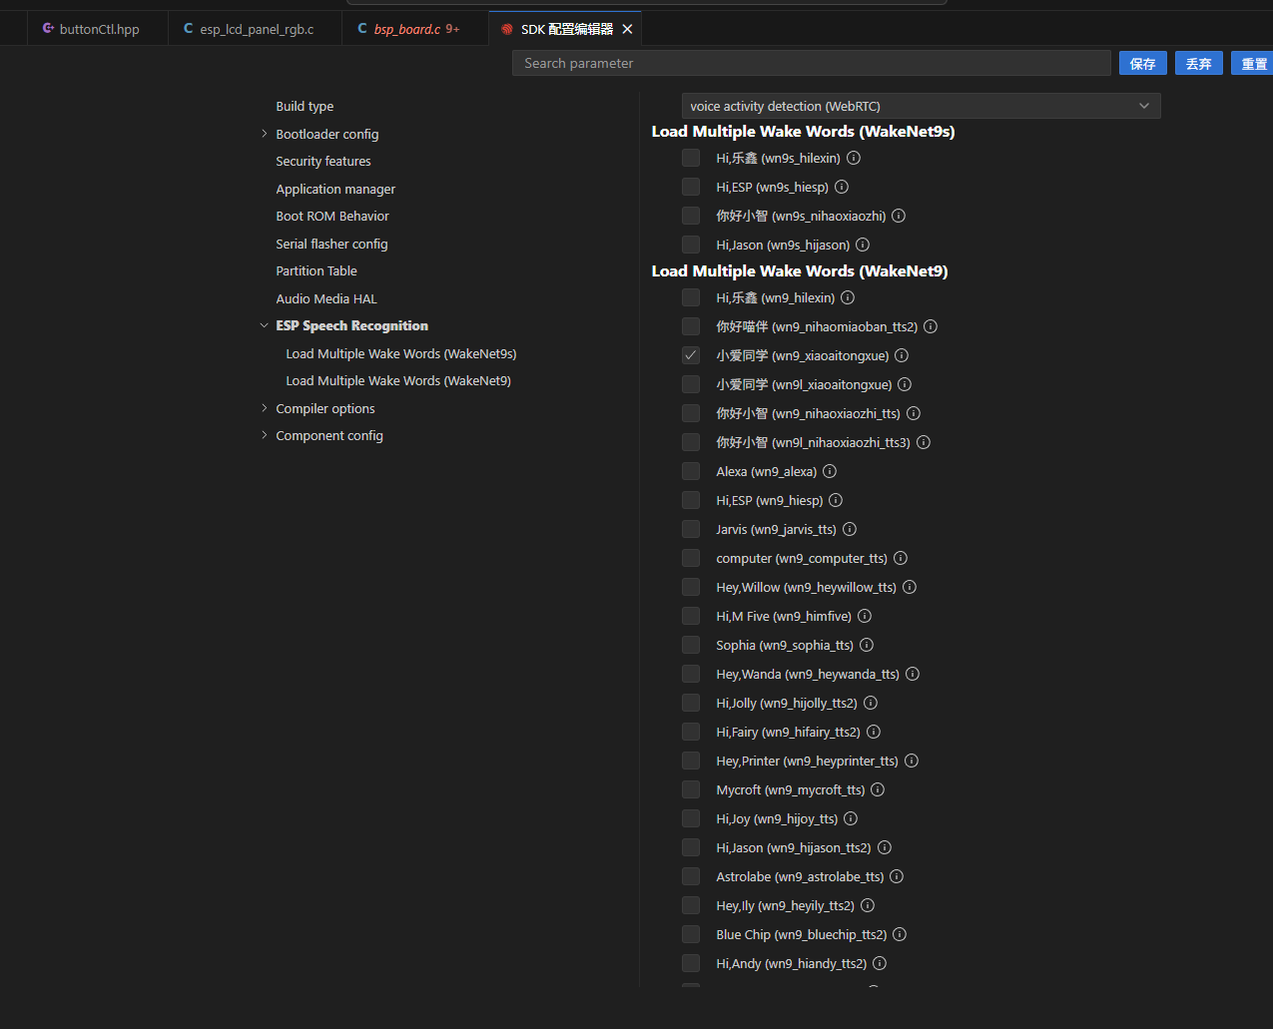
Task: Check the Hi,Jason (wn9s_hijason) checkbox
Action: point(691,245)
